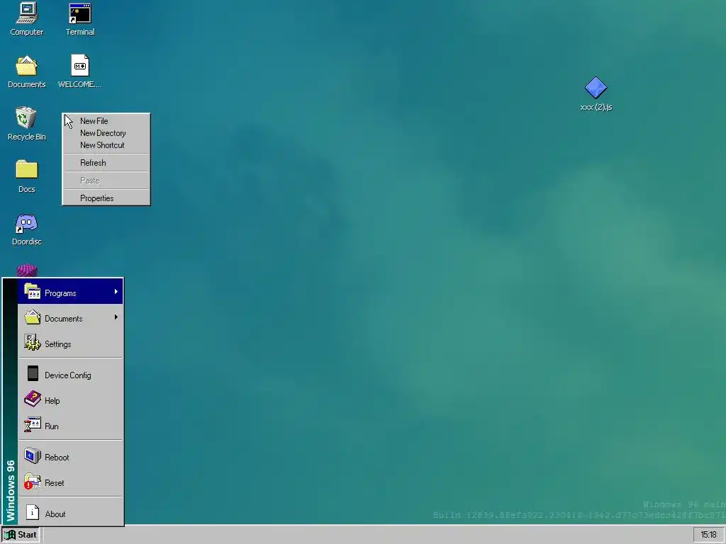Click the Start button on taskbar
Screen dimensions: 726x544
click(21, 535)
